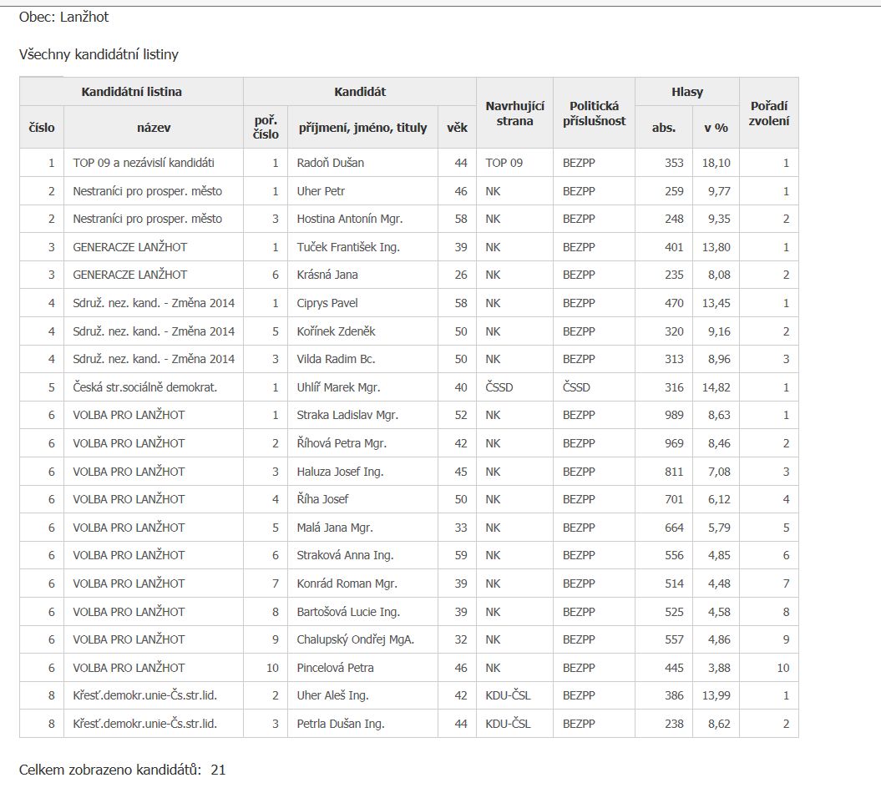This screenshot has height=793, width=881.
Task: Select candidate Pincelová Petra
Action: [336, 668]
